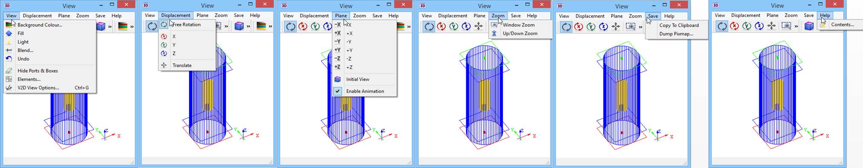Viewport: 863px width, 168px height.
Task: Expand toolbar overflow chevron in Save-menu window
Action: click(640, 26)
